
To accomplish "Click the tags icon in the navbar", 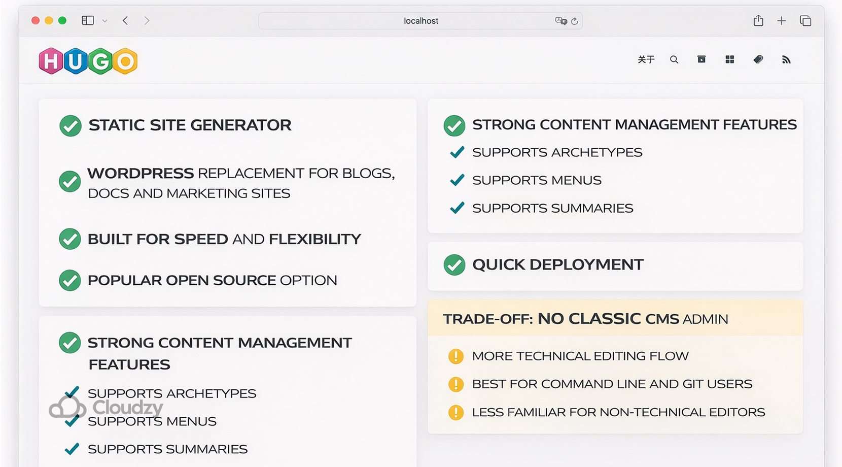I will [758, 59].
